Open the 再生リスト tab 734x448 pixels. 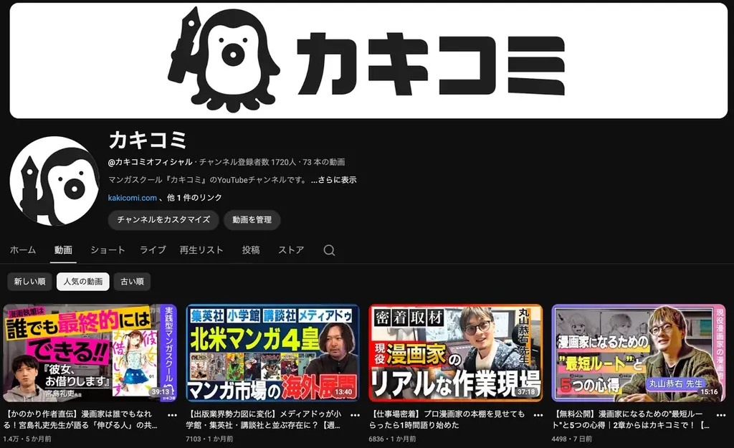point(201,250)
